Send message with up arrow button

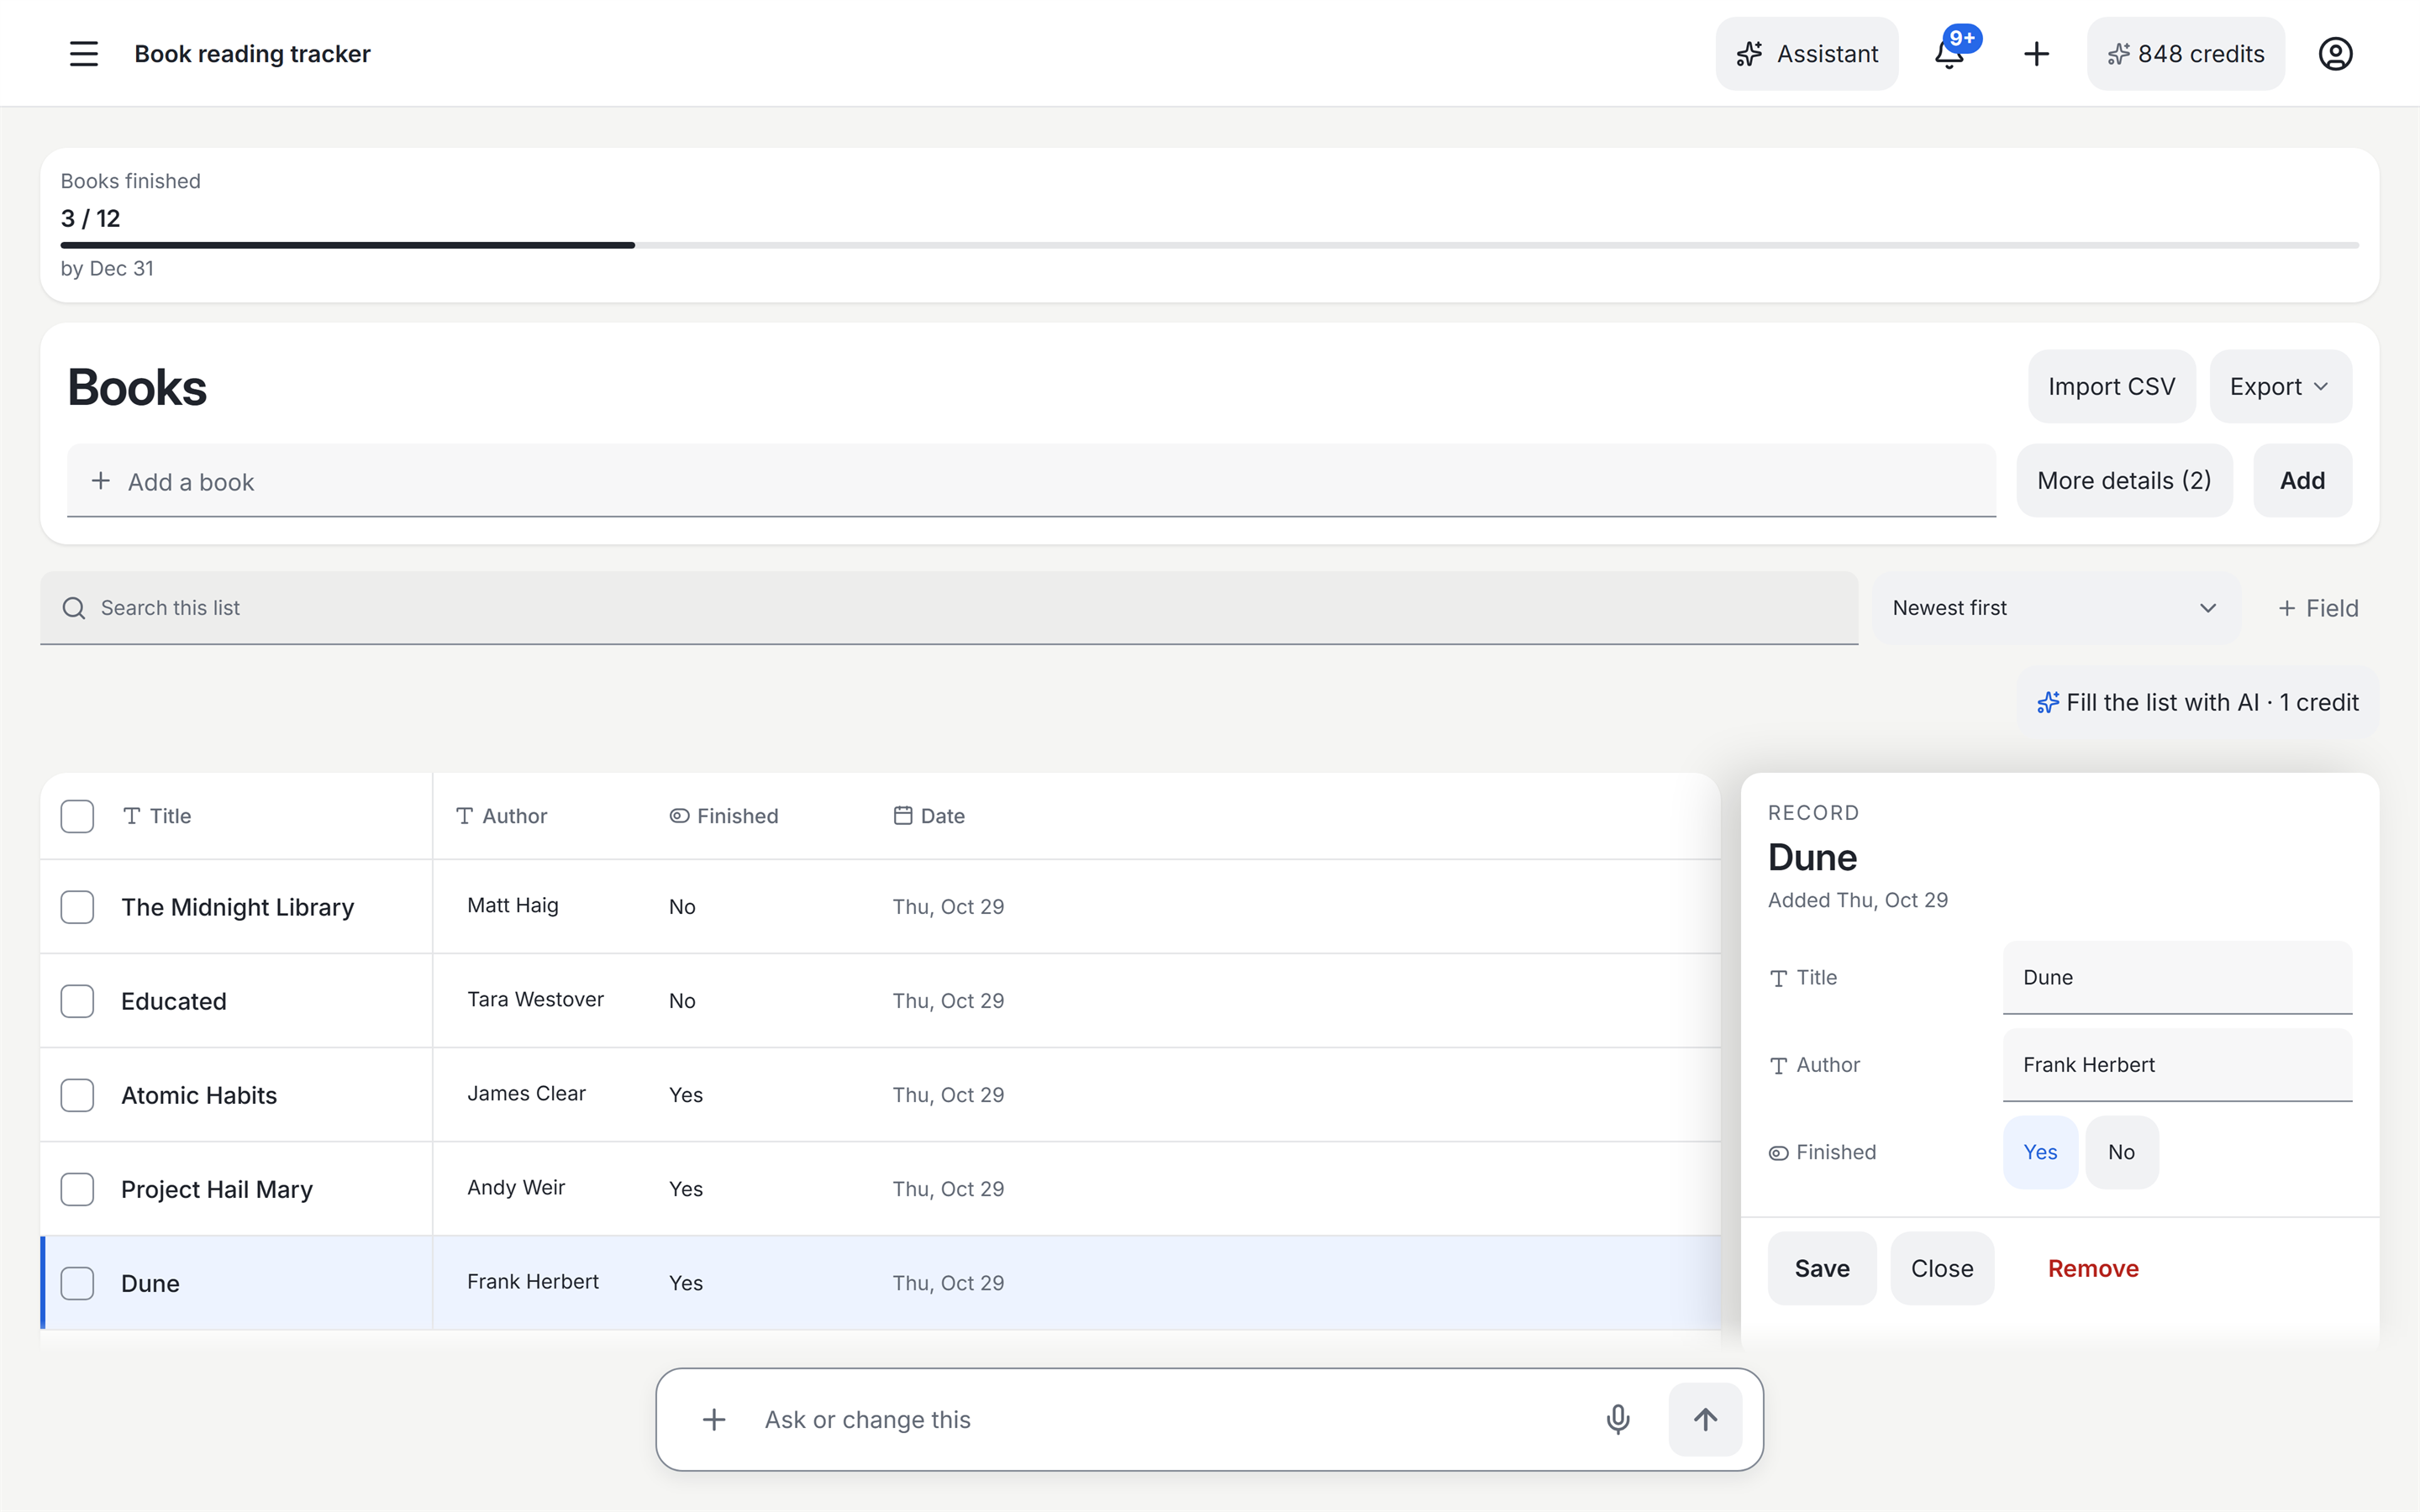pos(1705,1419)
